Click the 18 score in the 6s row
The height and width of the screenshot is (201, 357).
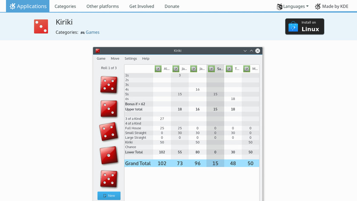pyautogui.click(x=233, y=99)
